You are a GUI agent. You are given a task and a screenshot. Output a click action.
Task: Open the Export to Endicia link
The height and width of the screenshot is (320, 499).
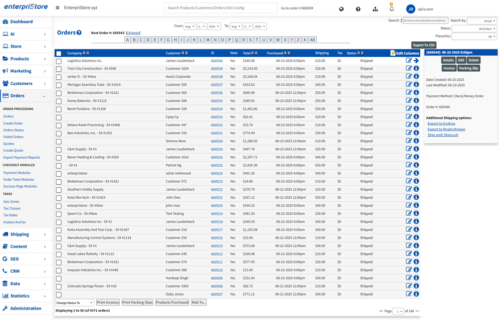tap(441, 124)
